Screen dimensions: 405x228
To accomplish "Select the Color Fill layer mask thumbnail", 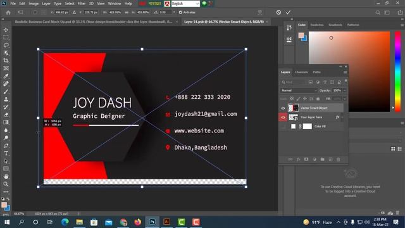I will pyautogui.click(x=308, y=127).
